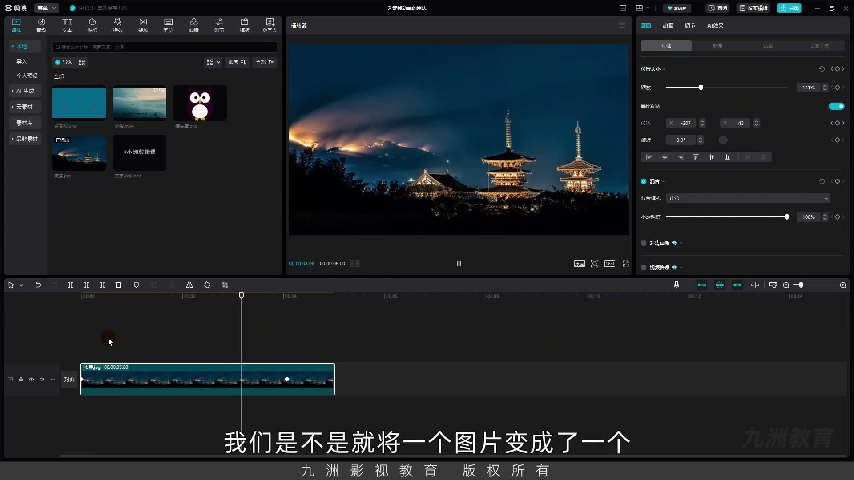Enter fullscreen preview in player

(x=626, y=264)
